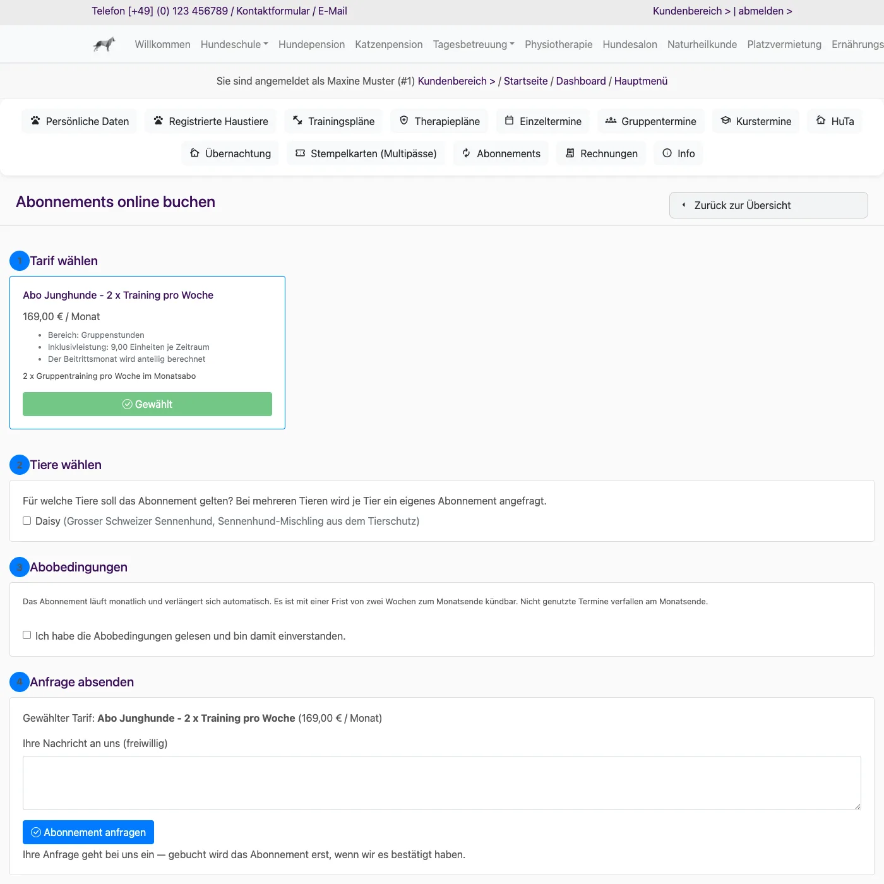The image size is (884, 884).
Task: Click the refresh icon beside Abonnements
Action: point(466,153)
